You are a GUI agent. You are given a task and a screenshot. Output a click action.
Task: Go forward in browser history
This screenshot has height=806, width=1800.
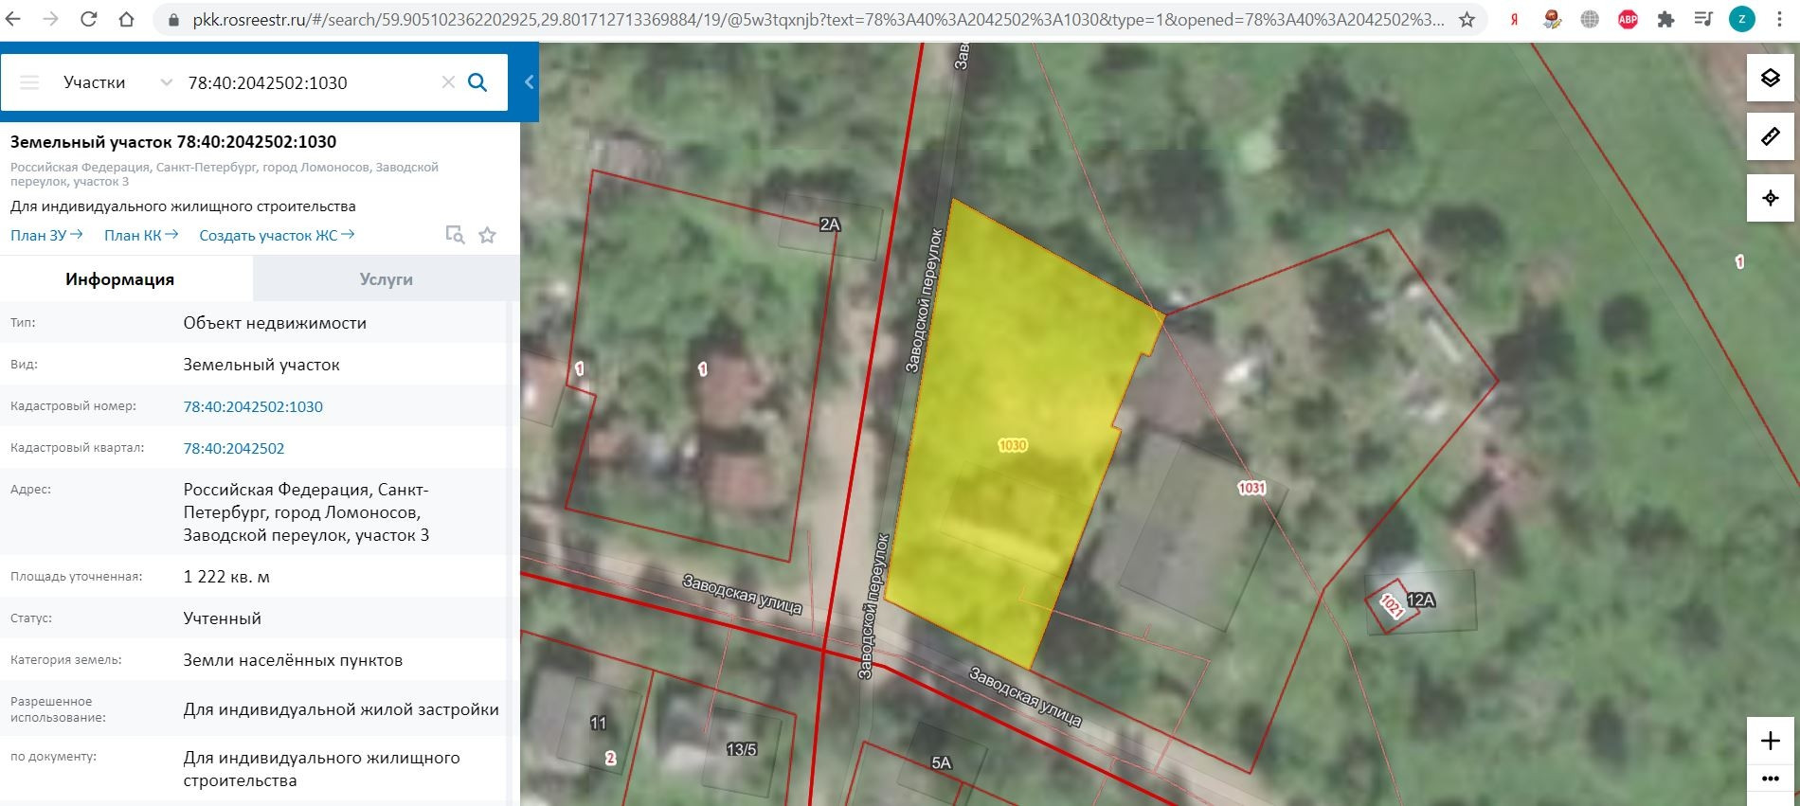[50, 19]
